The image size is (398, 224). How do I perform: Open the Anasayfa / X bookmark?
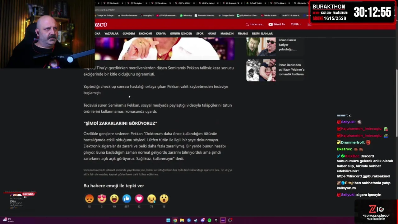[147, 16]
